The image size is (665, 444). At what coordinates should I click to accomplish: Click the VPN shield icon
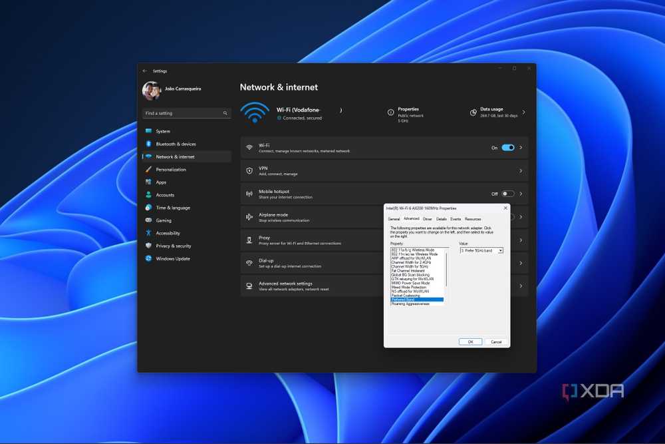pos(249,170)
